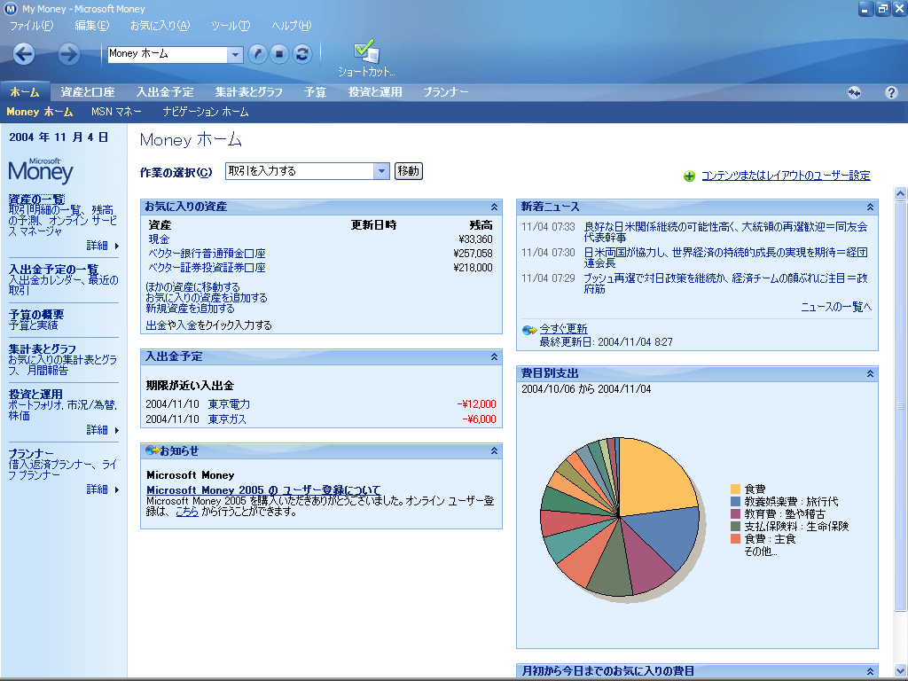Collapse the 費目別支出 panel
The height and width of the screenshot is (681, 908).
click(870, 373)
